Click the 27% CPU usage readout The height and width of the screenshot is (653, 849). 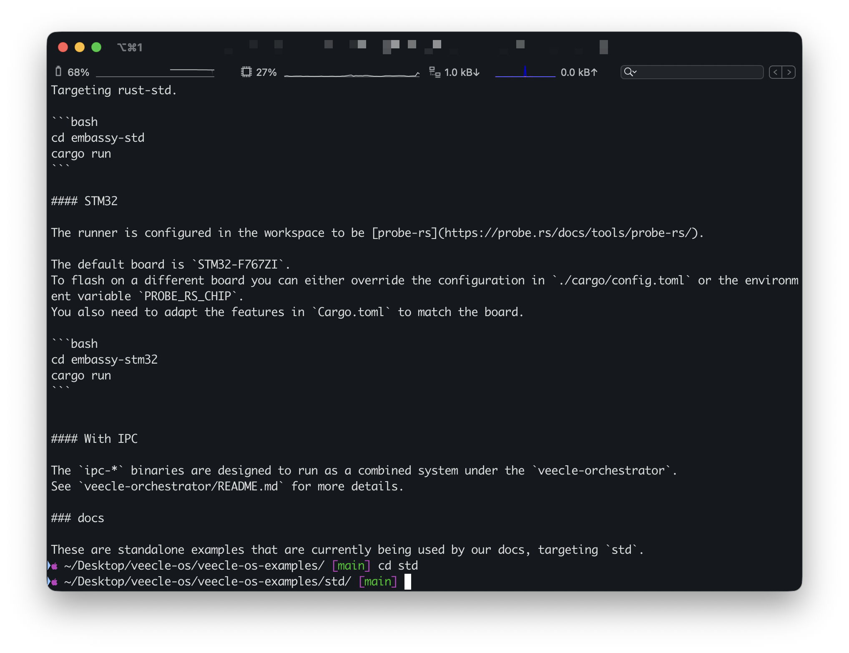point(266,73)
